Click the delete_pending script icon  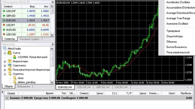click(15, 82)
